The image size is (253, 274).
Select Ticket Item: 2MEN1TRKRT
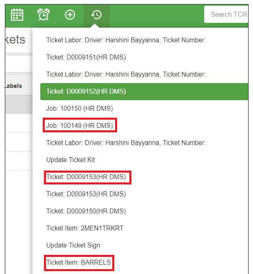tap(85, 228)
